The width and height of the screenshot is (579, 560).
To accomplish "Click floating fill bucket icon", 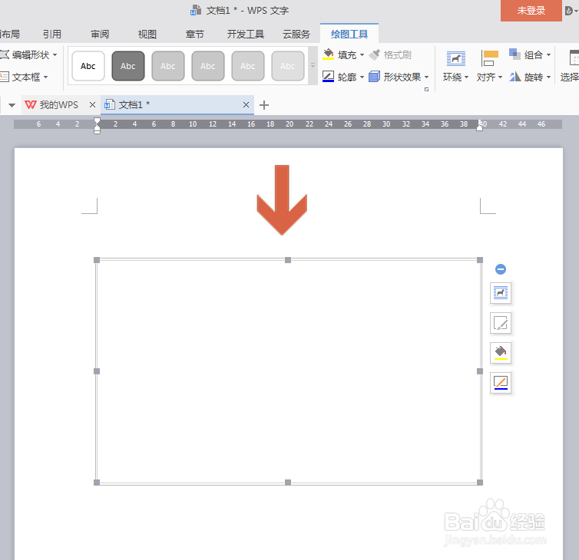I will click(501, 353).
